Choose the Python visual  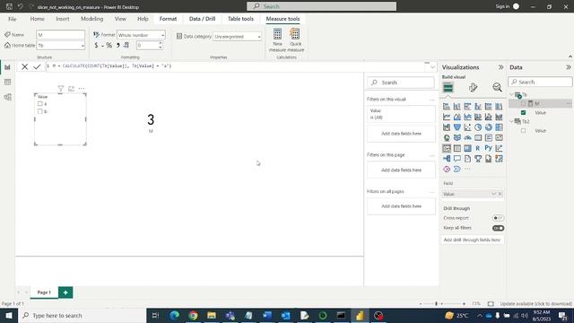(x=488, y=148)
